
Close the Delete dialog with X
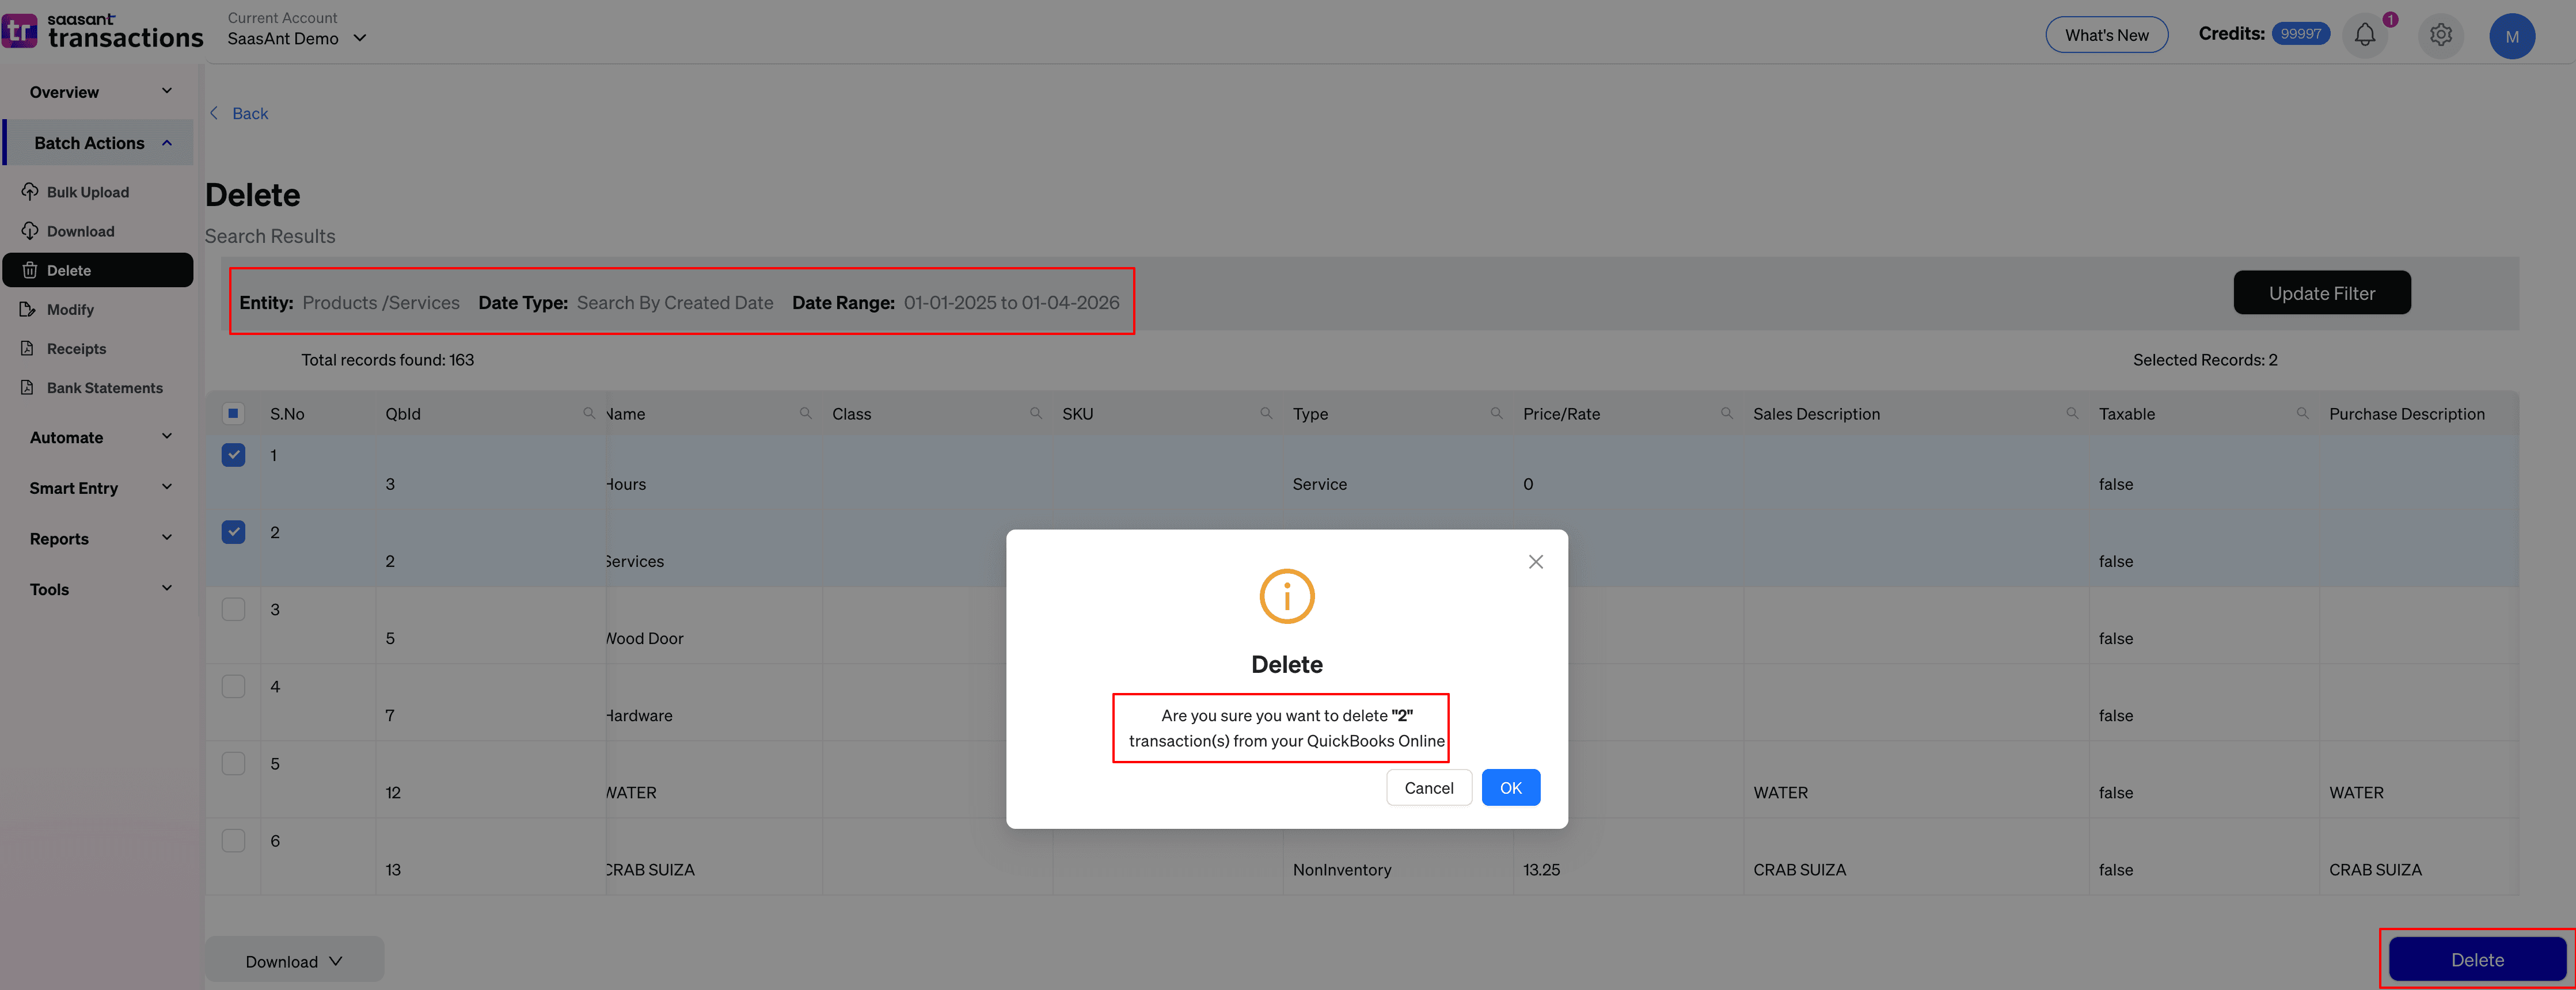tap(1535, 562)
